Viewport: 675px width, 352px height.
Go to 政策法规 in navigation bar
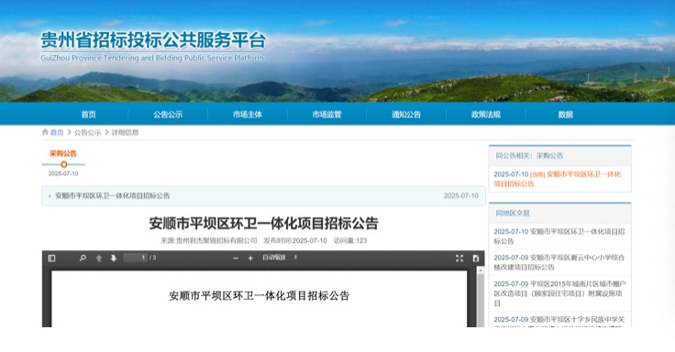tap(485, 115)
